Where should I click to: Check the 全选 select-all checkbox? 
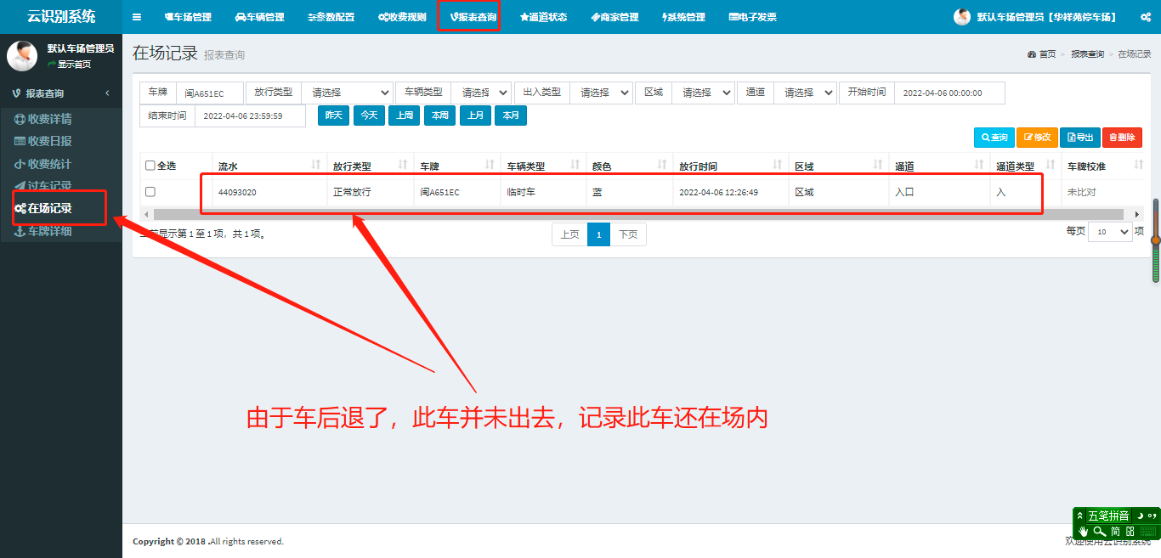coord(150,166)
